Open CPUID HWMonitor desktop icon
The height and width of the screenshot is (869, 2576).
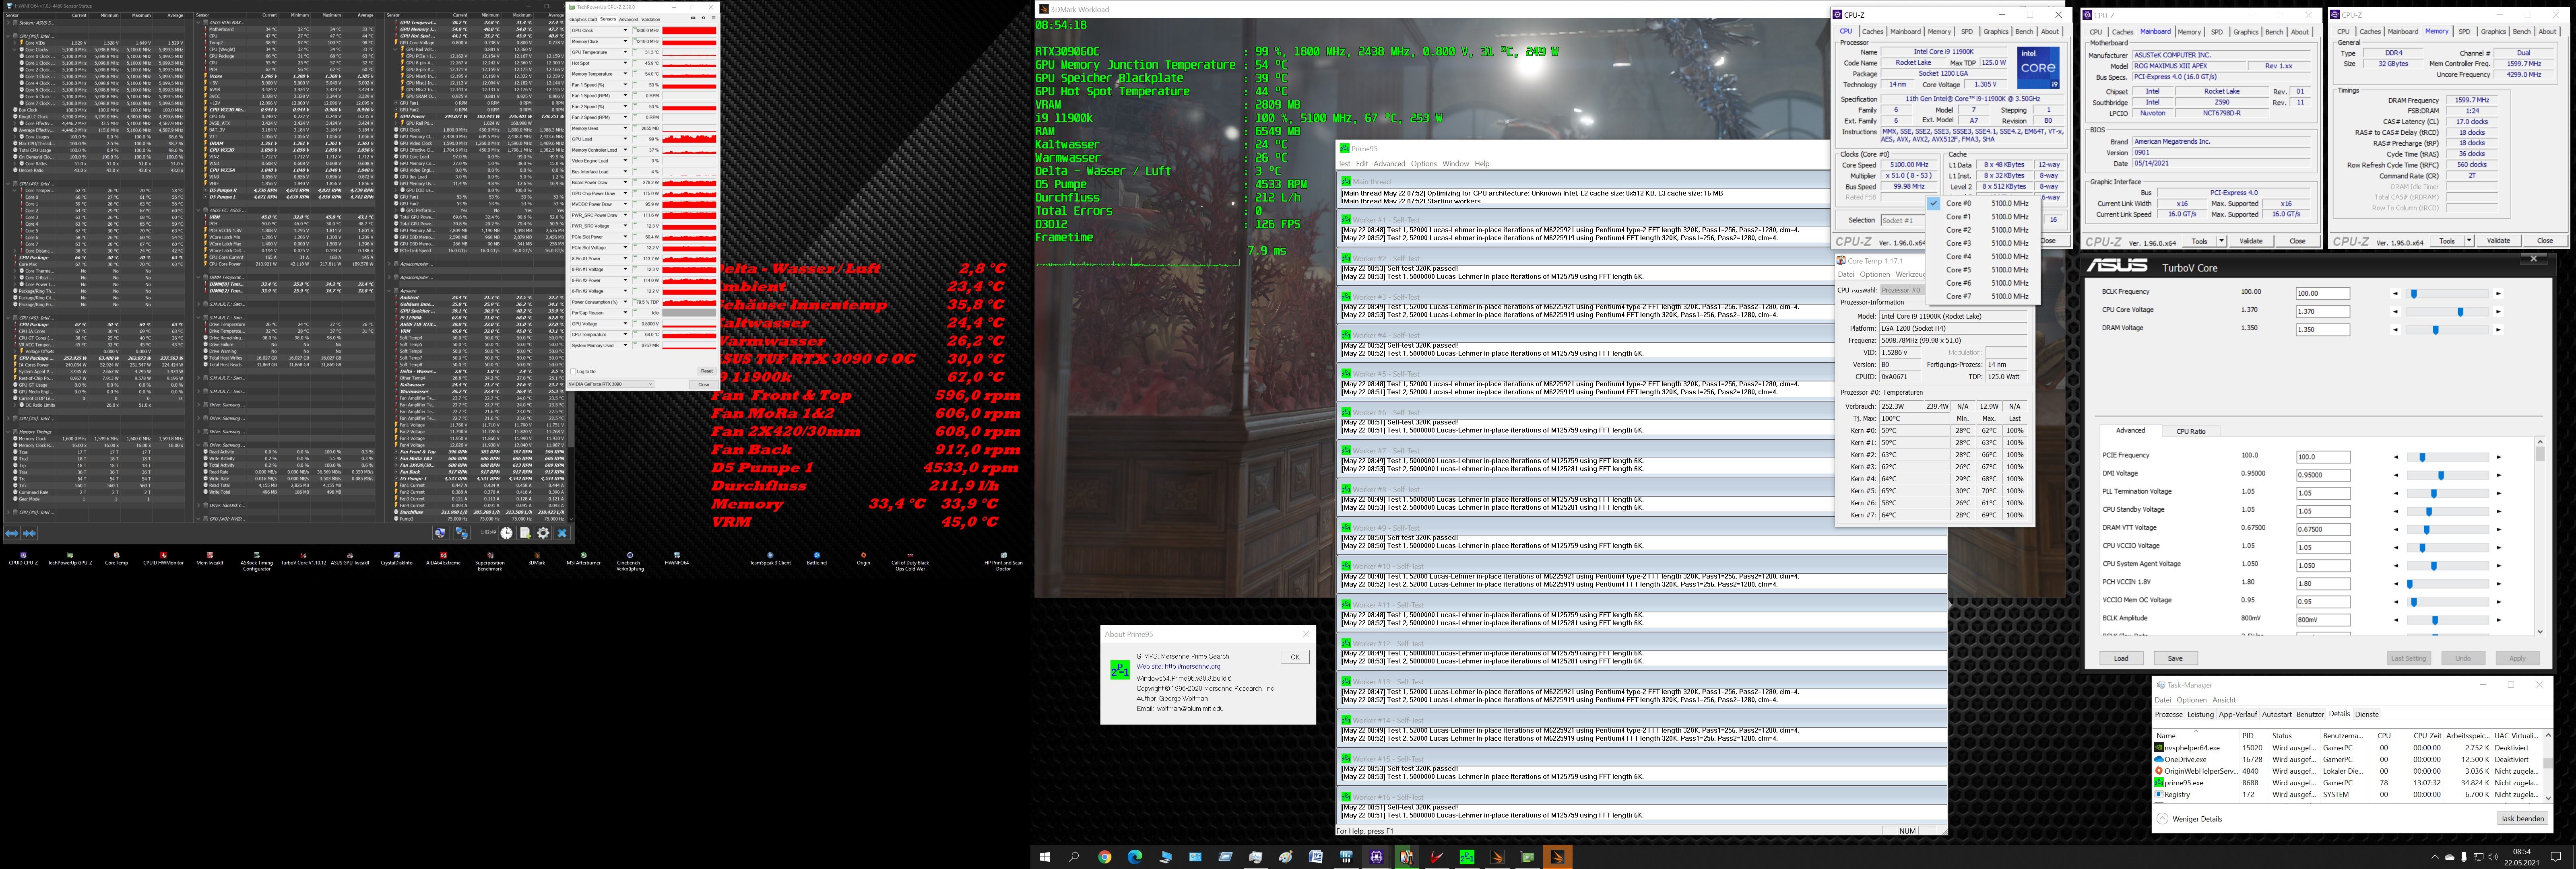click(163, 558)
